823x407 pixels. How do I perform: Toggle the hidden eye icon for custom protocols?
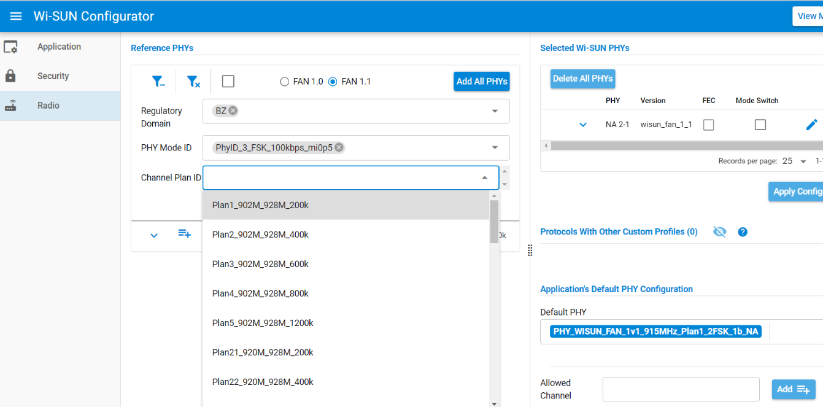720,232
